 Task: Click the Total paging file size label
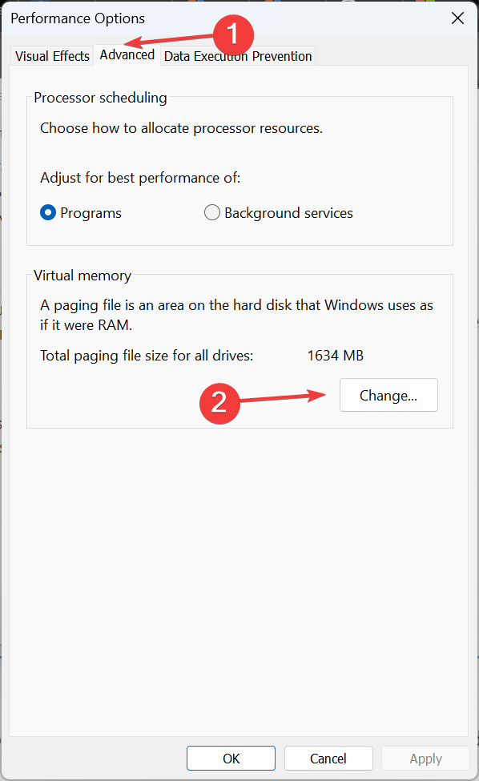(147, 356)
